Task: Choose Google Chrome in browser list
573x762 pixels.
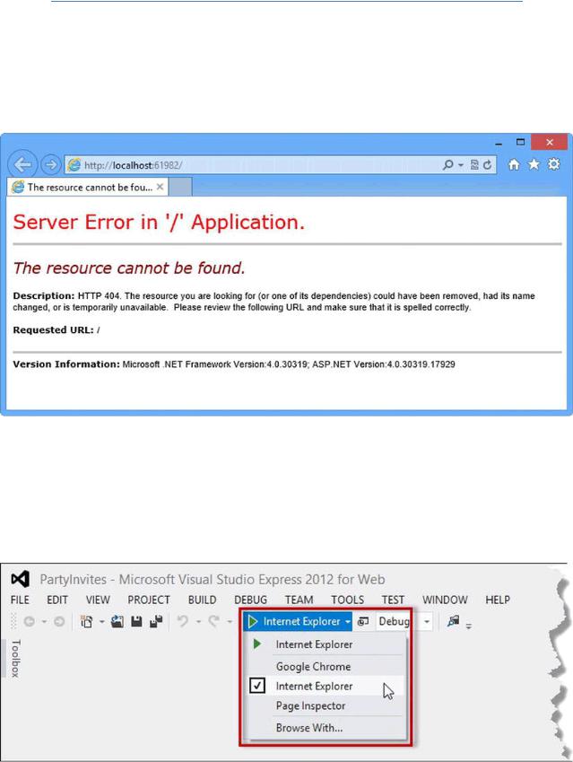Action: pyautogui.click(x=326, y=666)
